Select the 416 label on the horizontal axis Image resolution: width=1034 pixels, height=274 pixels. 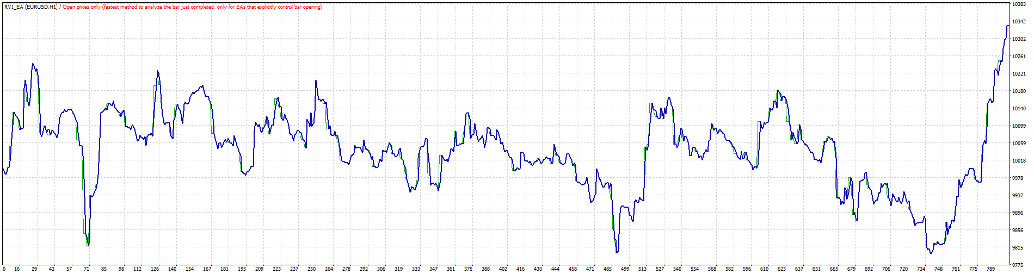(520, 269)
